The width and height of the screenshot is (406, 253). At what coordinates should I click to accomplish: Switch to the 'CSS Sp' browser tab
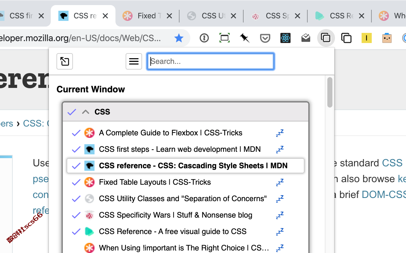pyautogui.click(x=275, y=16)
